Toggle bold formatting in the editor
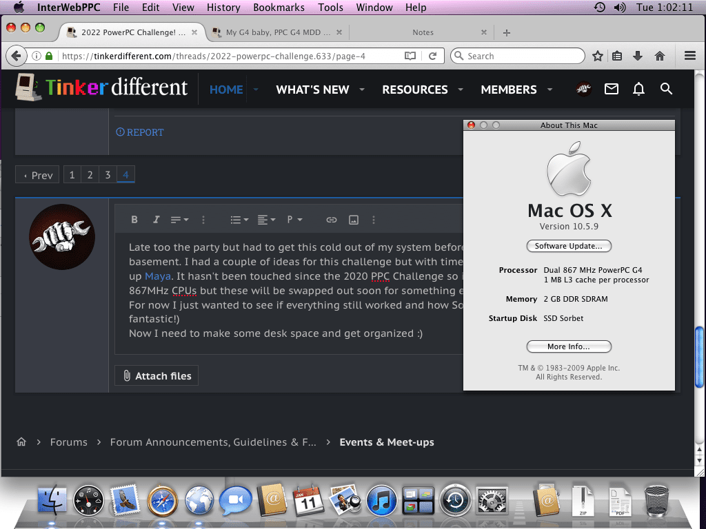Viewport: 706px width, 529px height. [134, 220]
